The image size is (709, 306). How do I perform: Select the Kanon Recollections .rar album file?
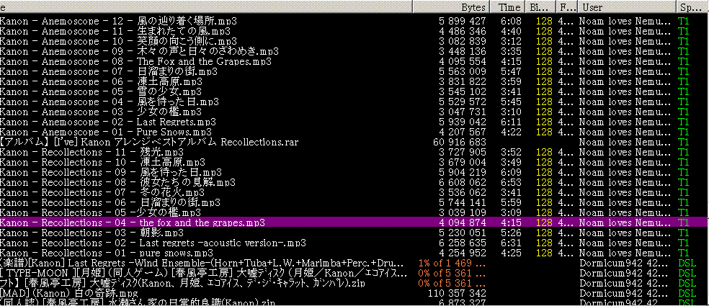point(149,142)
